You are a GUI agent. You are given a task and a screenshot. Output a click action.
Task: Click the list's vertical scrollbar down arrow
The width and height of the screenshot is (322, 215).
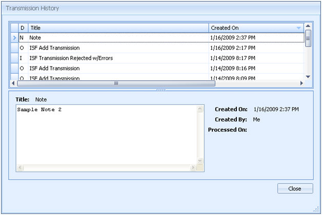(308, 76)
